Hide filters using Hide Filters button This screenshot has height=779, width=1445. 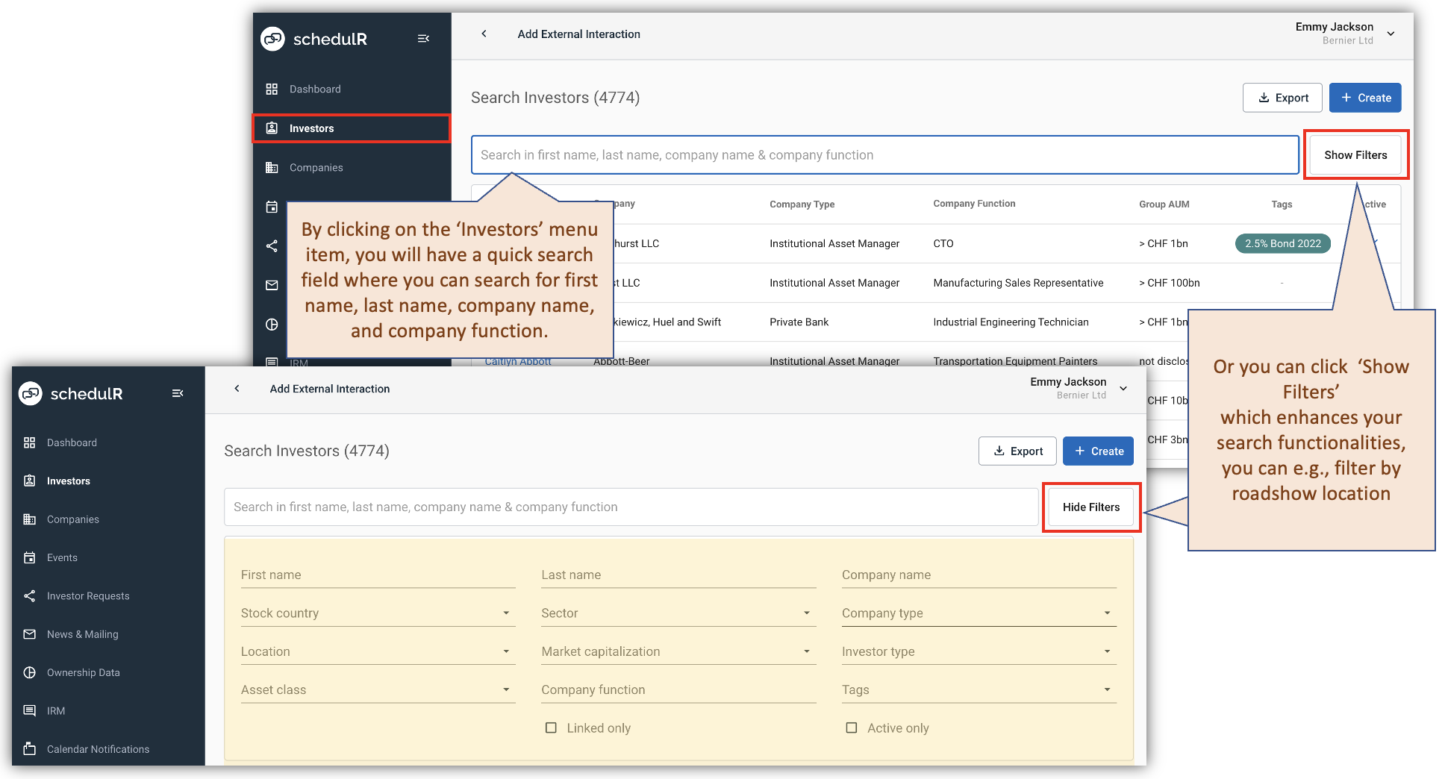(x=1091, y=507)
